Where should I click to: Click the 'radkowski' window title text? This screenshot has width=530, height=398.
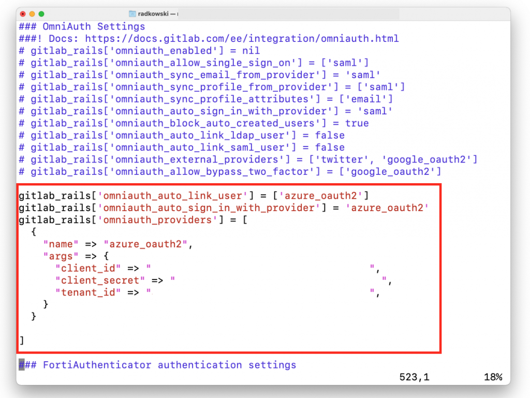pos(153,14)
